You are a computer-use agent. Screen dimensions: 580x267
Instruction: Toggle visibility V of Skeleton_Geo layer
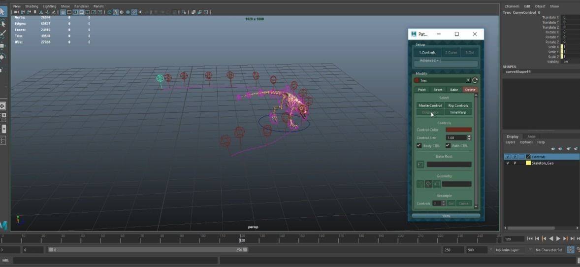click(x=508, y=163)
